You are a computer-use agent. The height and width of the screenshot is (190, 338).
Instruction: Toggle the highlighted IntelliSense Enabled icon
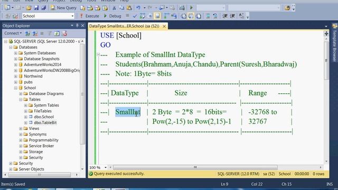tap(157, 16)
